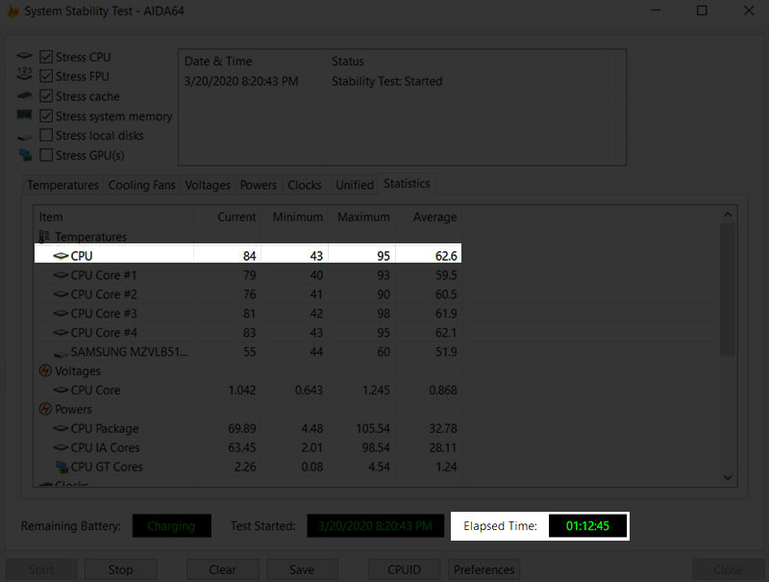This screenshot has width=769, height=582.
Task: Click the greyed Start button
Action: pos(41,569)
